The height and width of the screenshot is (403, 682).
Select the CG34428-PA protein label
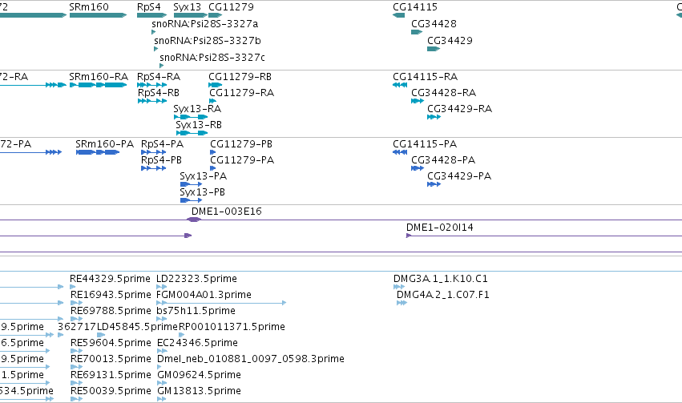443,160
